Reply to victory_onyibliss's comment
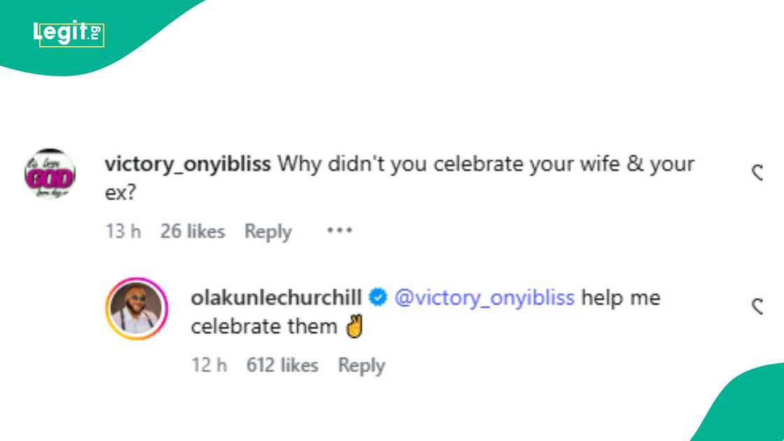 click(268, 231)
